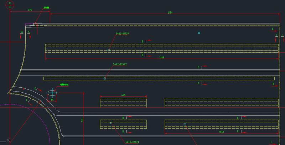Select the 2150 dimension text
Screen dimensions: 285x145
170,12
